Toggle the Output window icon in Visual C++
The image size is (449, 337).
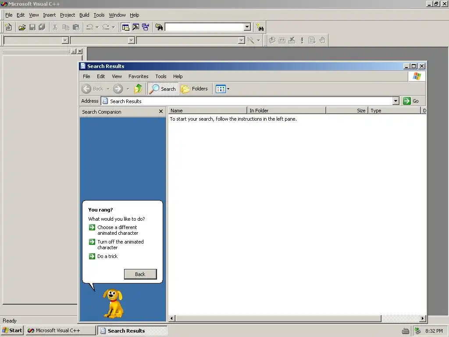(136, 27)
